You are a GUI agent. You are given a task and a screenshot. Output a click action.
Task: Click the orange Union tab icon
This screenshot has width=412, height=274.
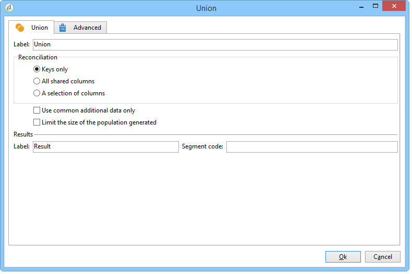point(20,28)
